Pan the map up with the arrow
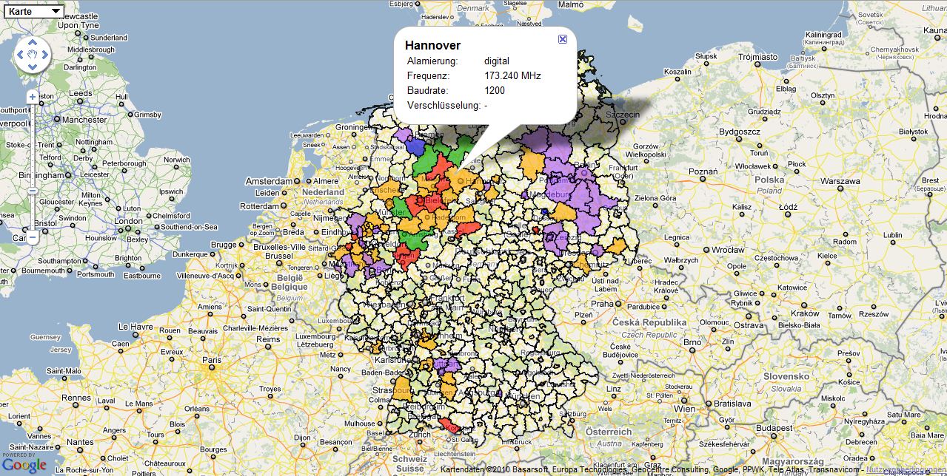The height and width of the screenshot is (476, 947). pos(32,40)
